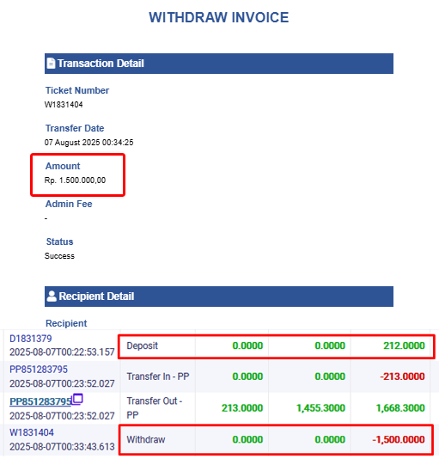
Task: Click timestamp 2025-08-07T00:22:53.157
Action: [x=62, y=352]
